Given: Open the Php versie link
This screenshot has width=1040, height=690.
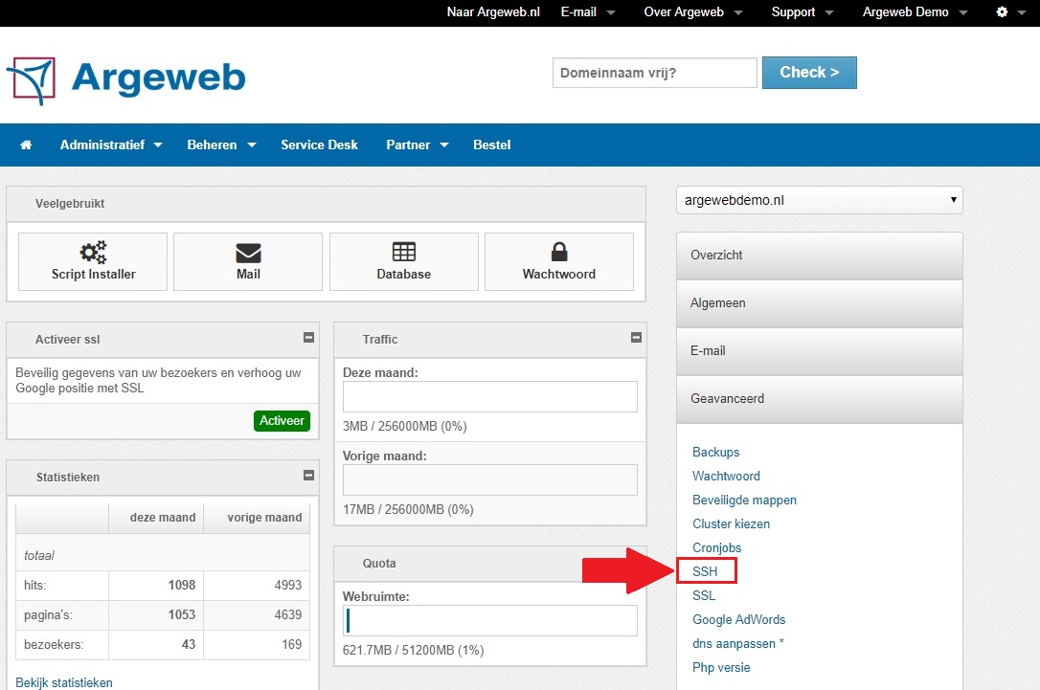Looking at the screenshot, I should click(721, 667).
